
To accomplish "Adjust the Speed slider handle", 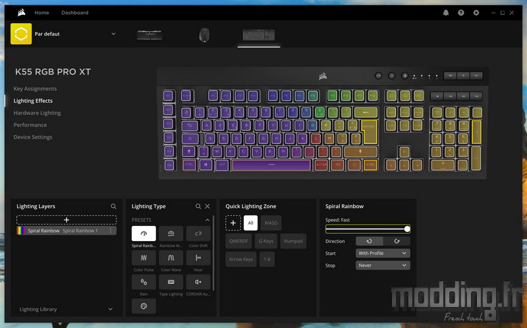I will tap(407, 229).
